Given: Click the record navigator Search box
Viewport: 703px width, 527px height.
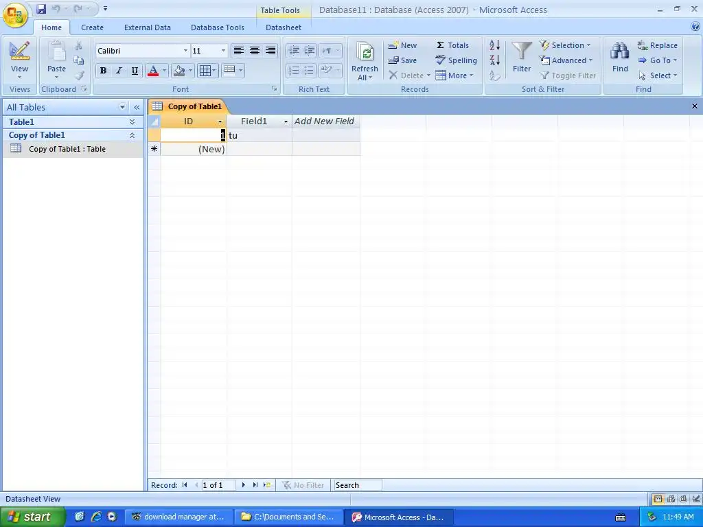Looking at the screenshot, I should (357, 485).
